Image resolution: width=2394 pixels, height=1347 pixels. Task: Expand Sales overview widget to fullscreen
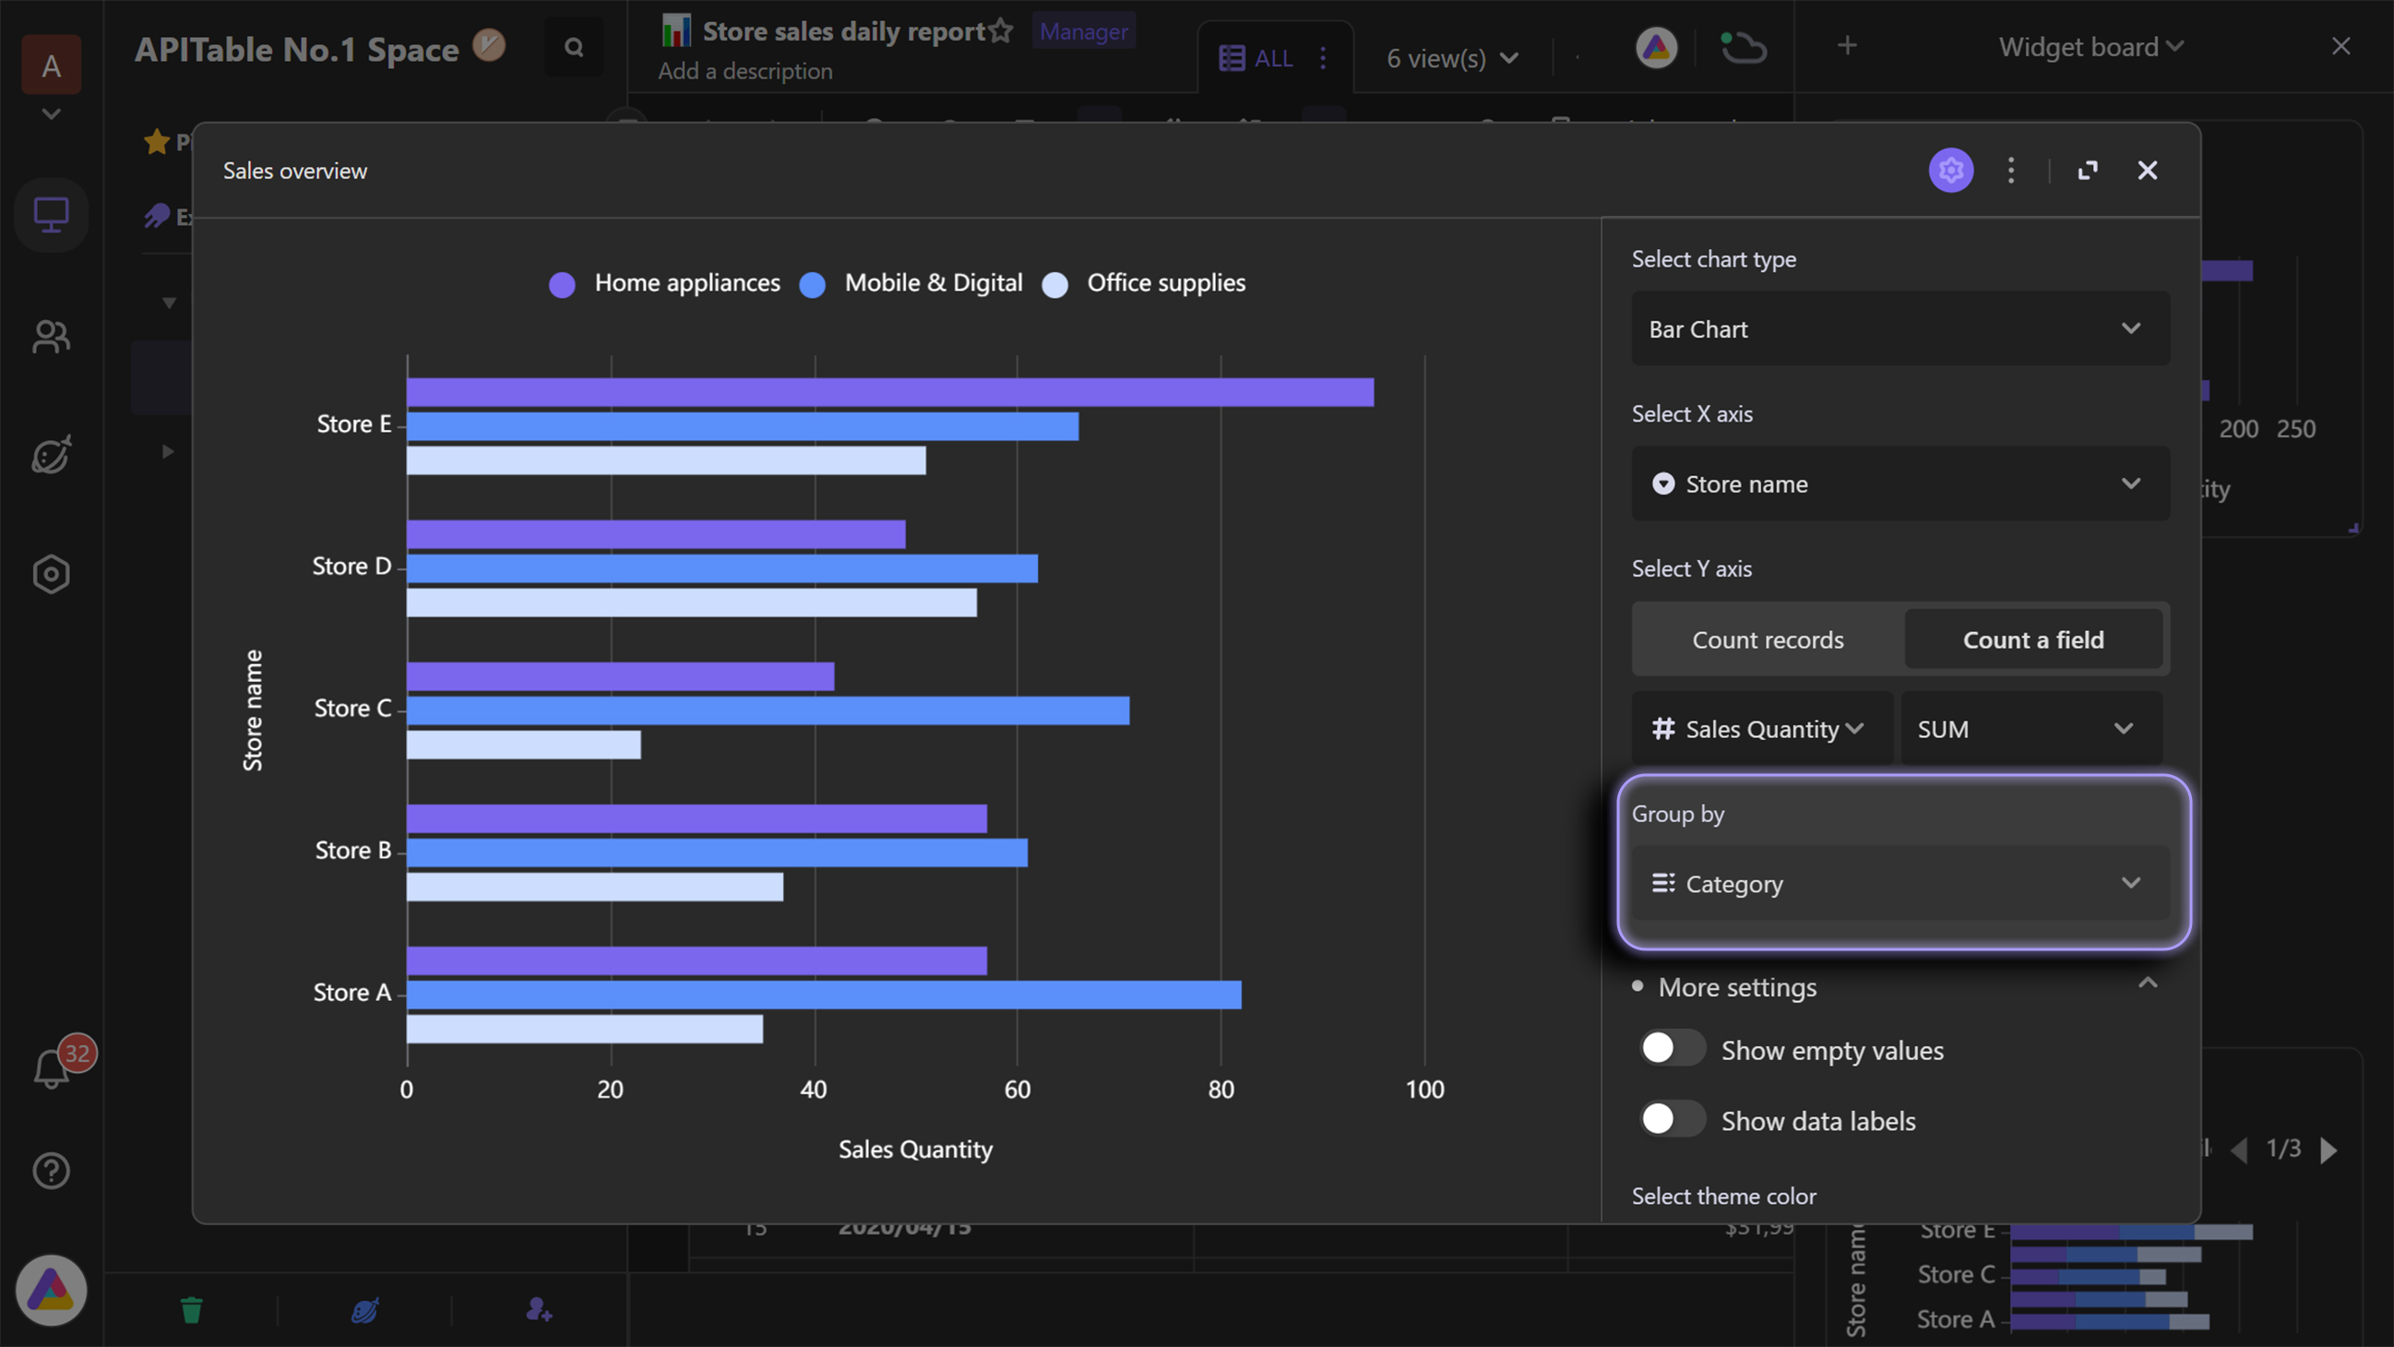(2088, 170)
